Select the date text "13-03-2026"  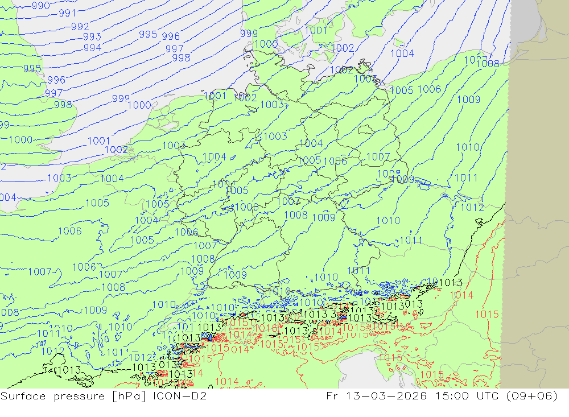(386, 395)
